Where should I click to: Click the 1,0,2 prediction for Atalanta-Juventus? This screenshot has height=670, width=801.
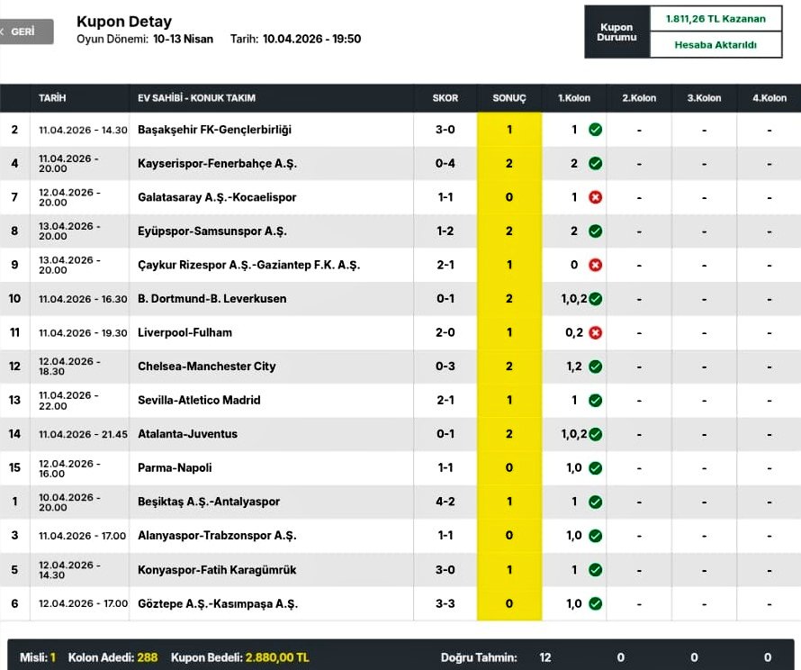574,434
